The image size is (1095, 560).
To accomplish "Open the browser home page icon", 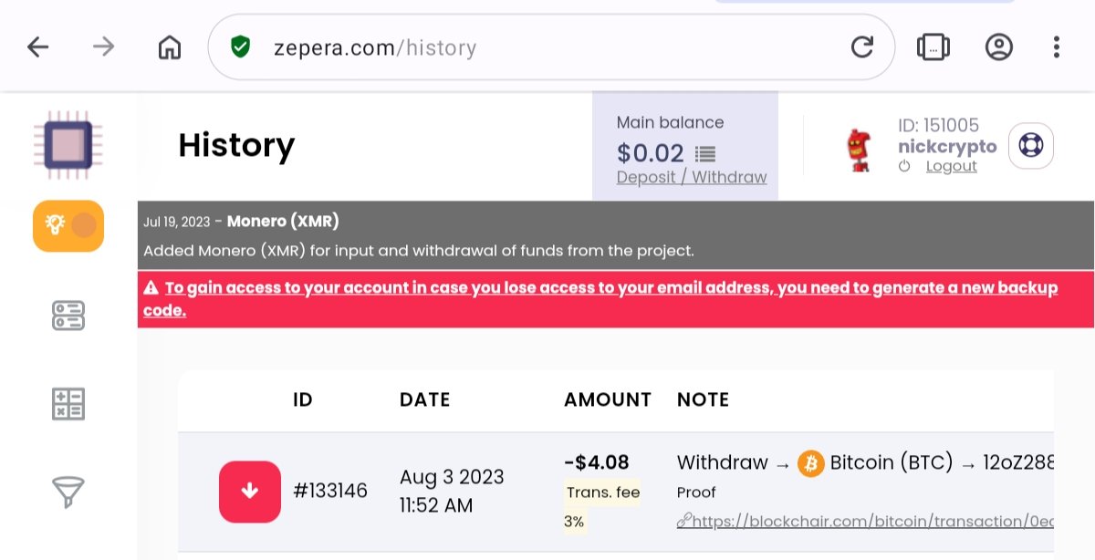I will coord(170,47).
